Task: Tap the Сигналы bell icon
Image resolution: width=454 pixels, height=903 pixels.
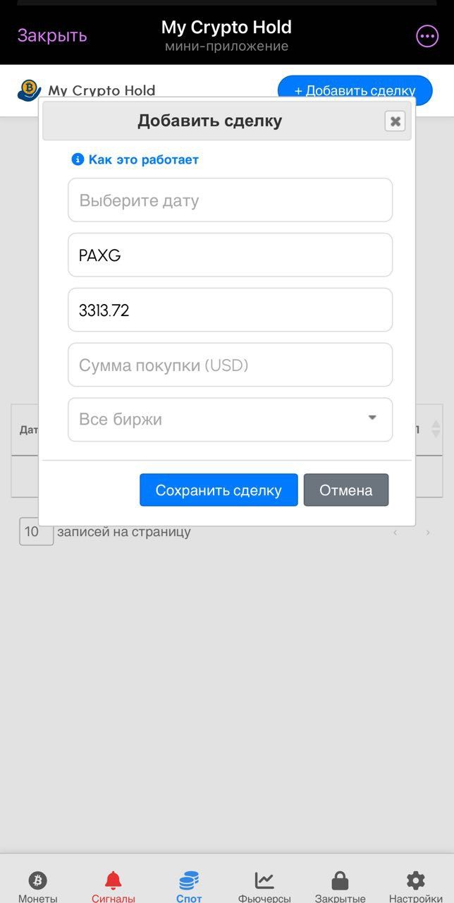Action: pos(114,879)
